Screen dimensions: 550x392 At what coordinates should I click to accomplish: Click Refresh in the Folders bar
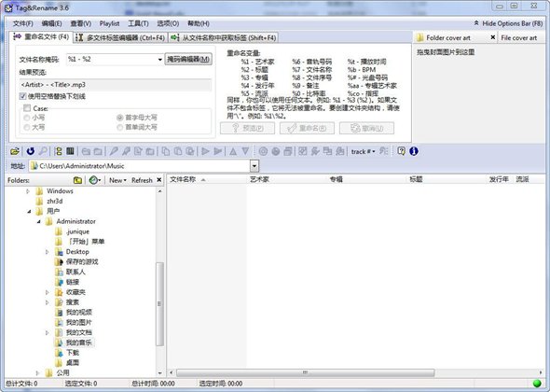[x=142, y=180]
